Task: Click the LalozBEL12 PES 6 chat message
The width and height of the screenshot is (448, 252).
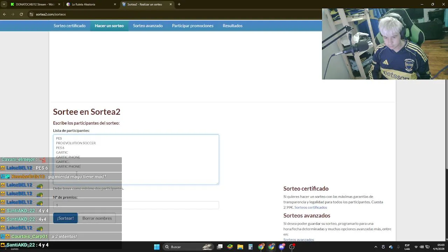Action: pyautogui.click(x=61, y=168)
